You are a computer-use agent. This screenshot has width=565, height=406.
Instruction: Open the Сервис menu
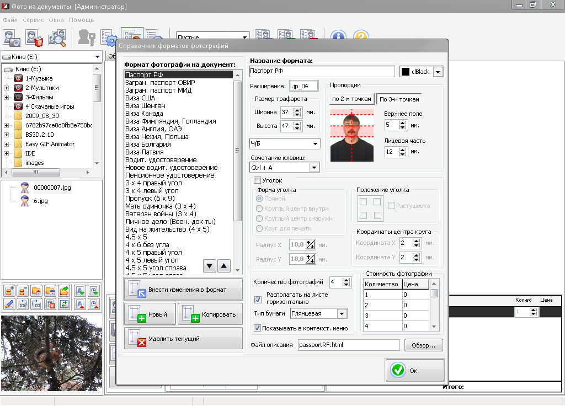click(x=33, y=19)
